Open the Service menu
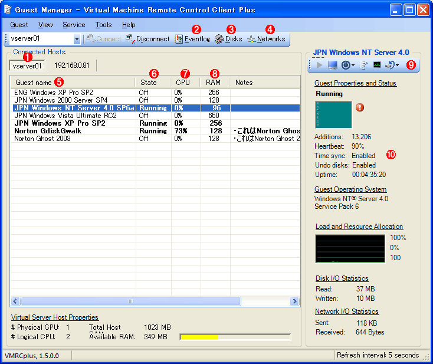Viewport: 433px width, 364px height. click(x=74, y=25)
